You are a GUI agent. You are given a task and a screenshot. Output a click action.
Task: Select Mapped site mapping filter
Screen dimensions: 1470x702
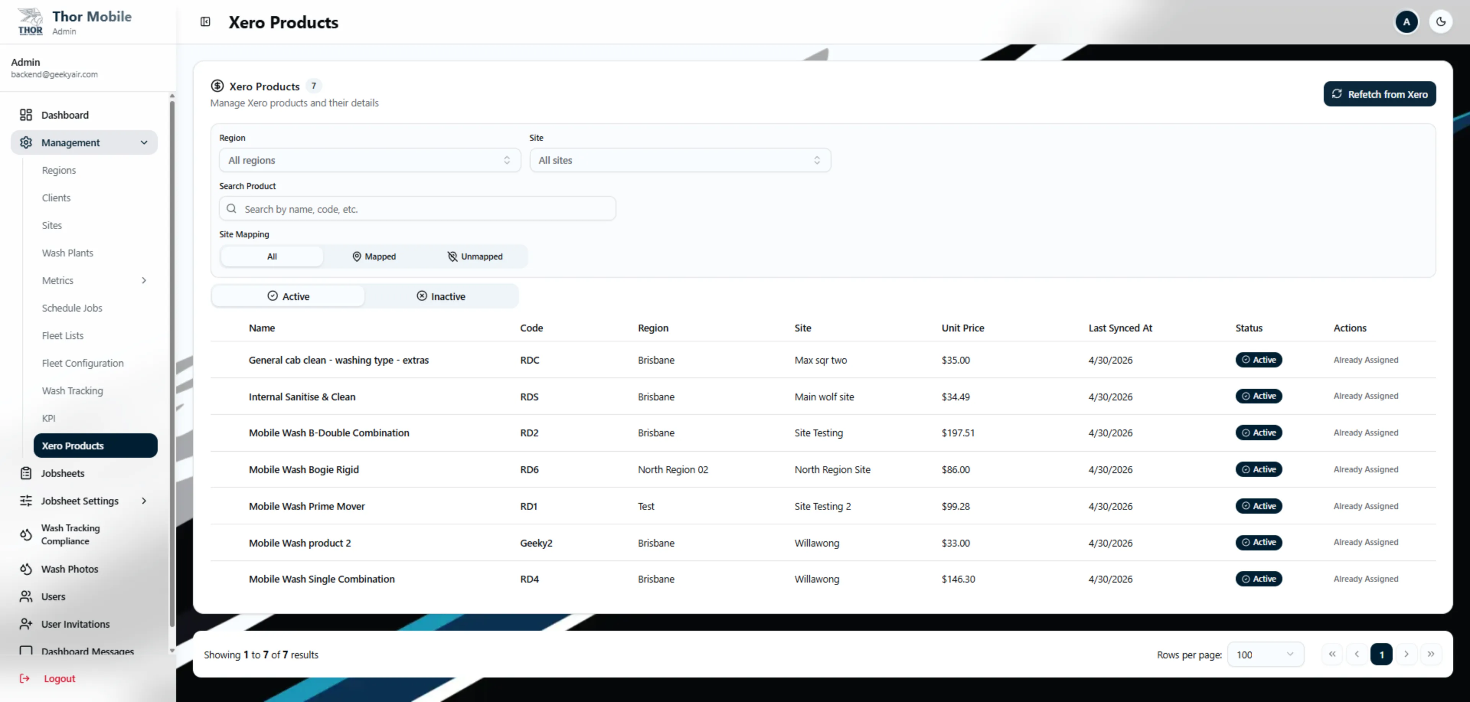(x=374, y=256)
